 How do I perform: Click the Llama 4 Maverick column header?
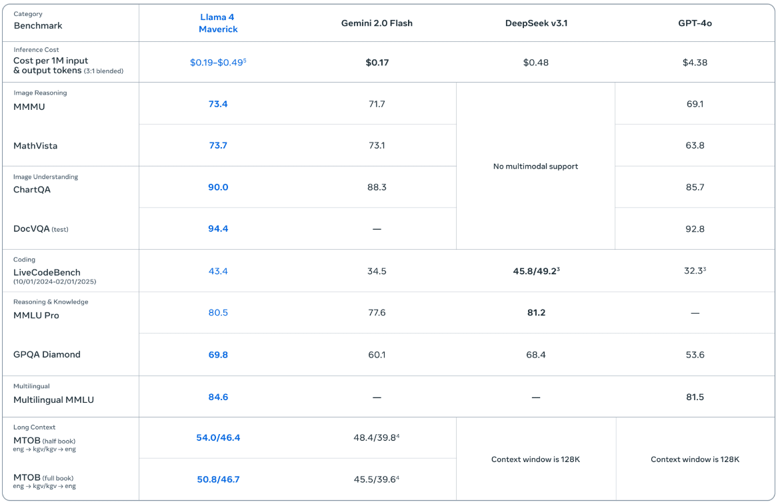point(218,23)
